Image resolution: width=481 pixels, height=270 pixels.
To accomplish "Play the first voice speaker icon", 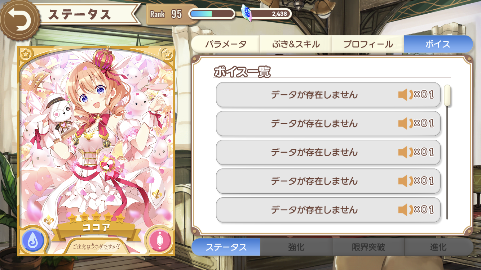I will tap(405, 95).
